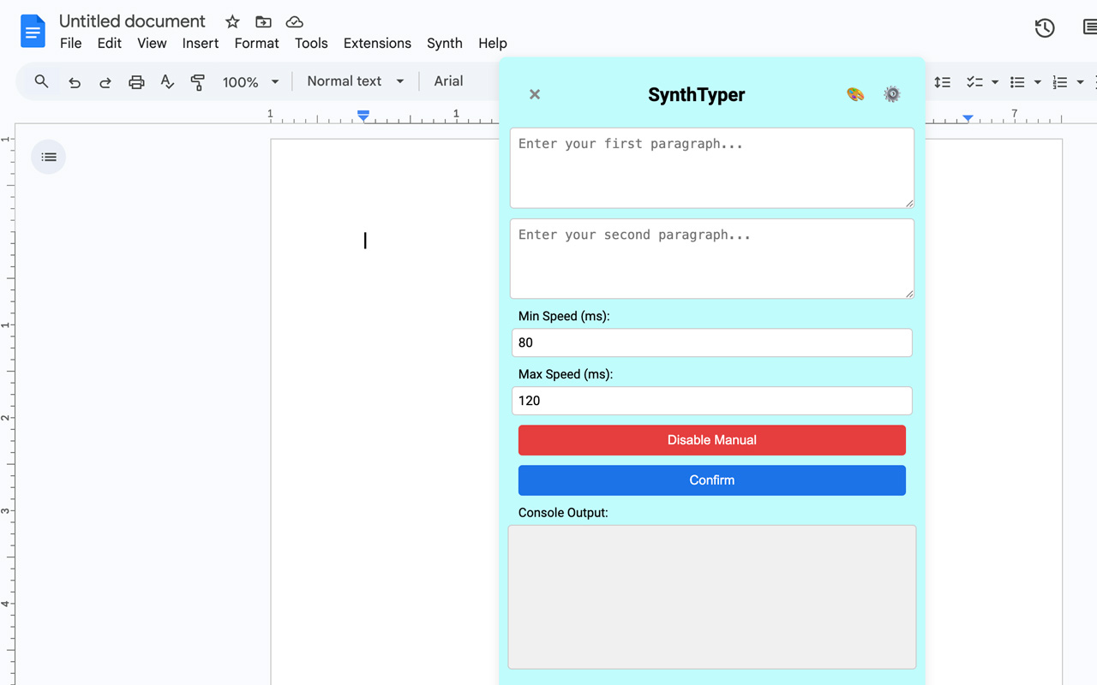Open spelling and grammar check
Image resolution: width=1097 pixels, height=685 pixels.
click(x=167, y=81)
